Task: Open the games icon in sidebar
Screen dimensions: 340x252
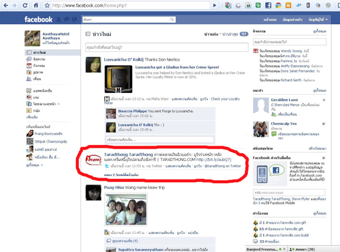Action: (x=29, y=97)
